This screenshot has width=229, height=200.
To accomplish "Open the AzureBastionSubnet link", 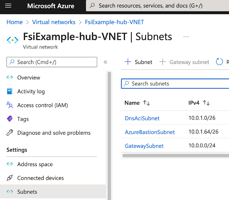I will tap(150, 132).
